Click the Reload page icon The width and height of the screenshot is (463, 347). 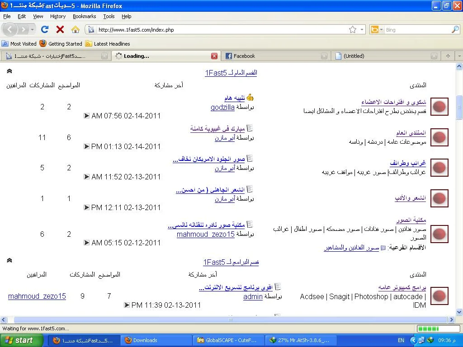click(x=44, y=29)
